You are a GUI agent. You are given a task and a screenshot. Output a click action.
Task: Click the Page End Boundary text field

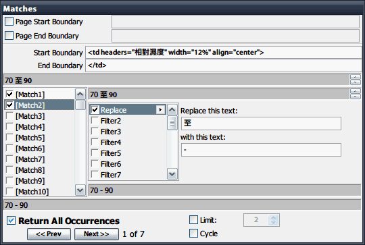[236, 36]
